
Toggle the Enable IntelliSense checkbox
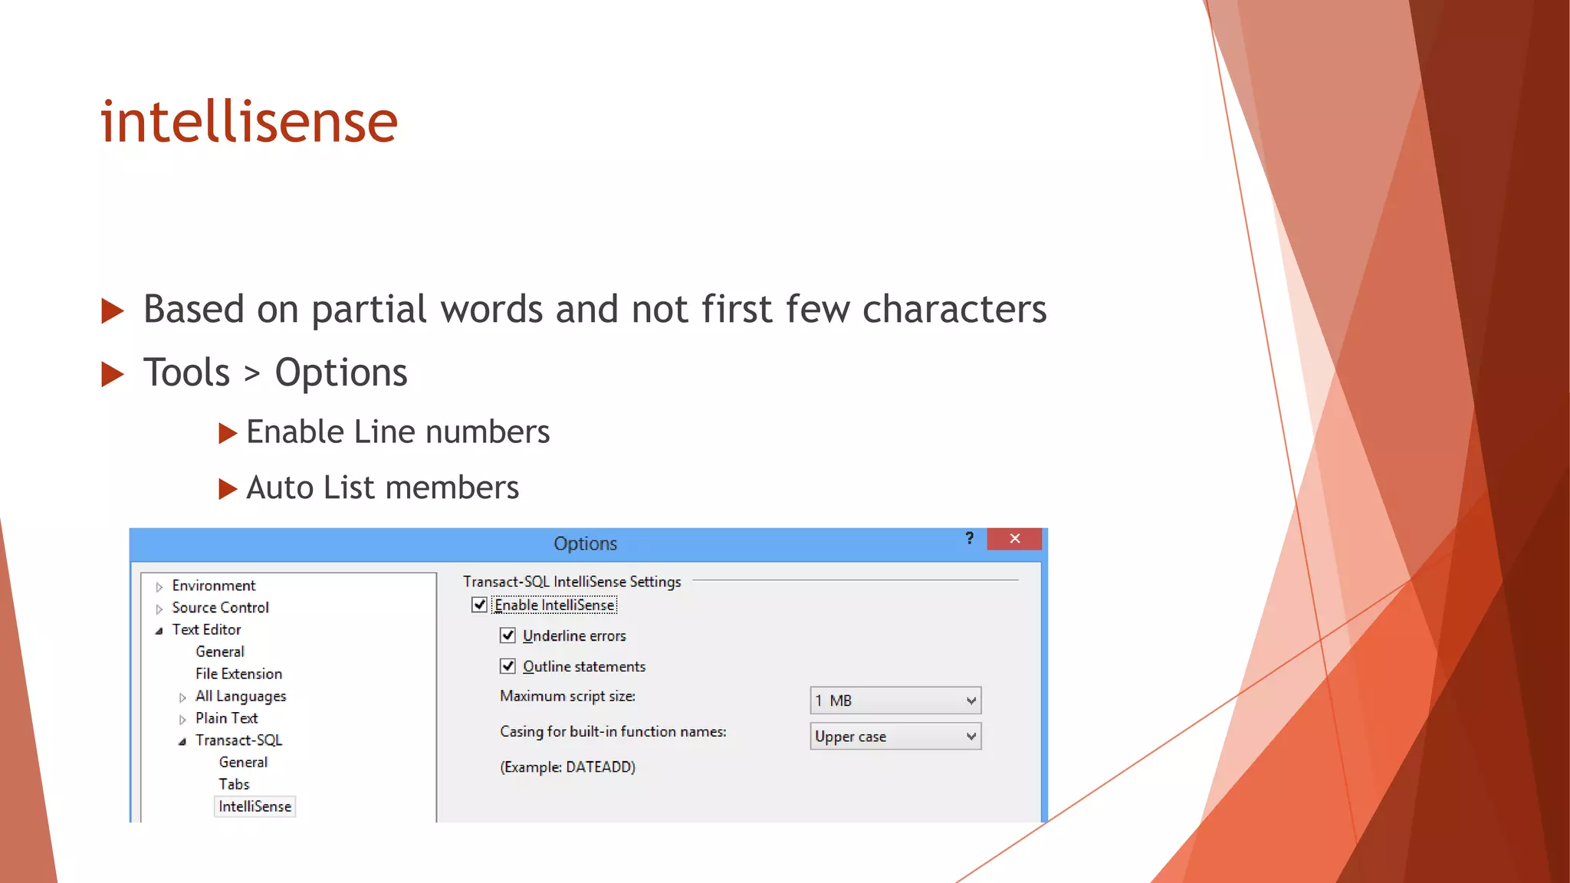click(x=479, y=605)
